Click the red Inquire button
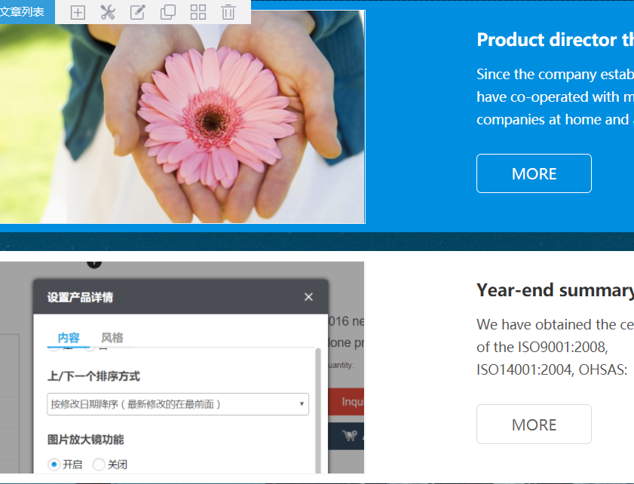 point(346,402)
